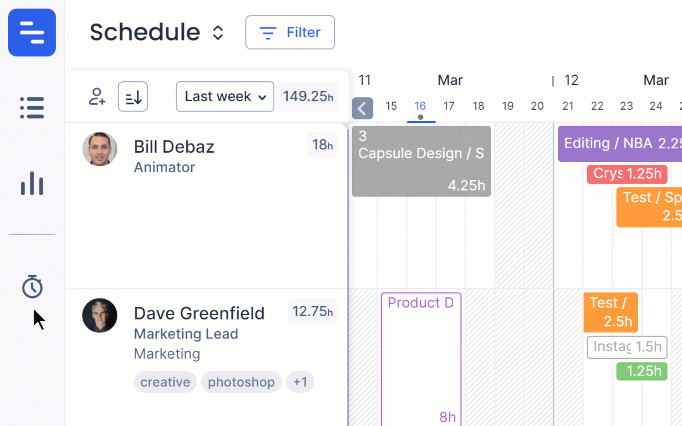
Task: Click the Filter button
Action: (x=290, y=32)
